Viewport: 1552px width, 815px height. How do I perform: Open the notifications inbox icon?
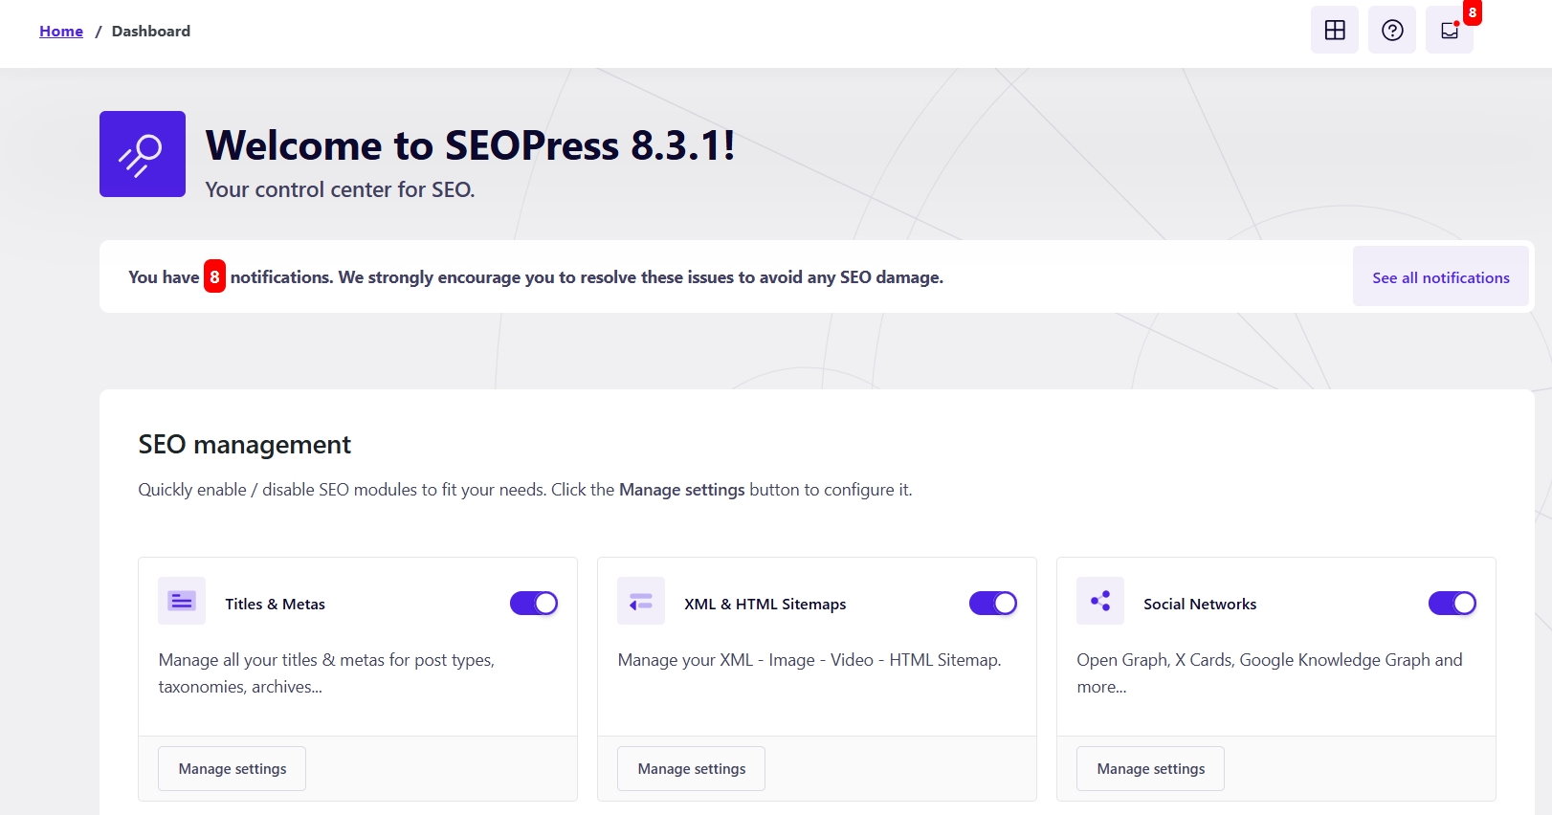(1449, 31)
